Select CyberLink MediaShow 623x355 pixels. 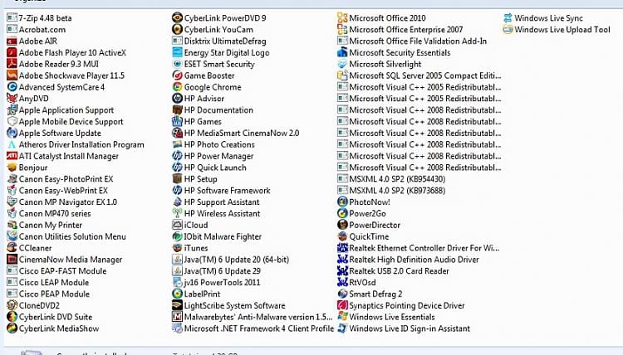[53, 328]
